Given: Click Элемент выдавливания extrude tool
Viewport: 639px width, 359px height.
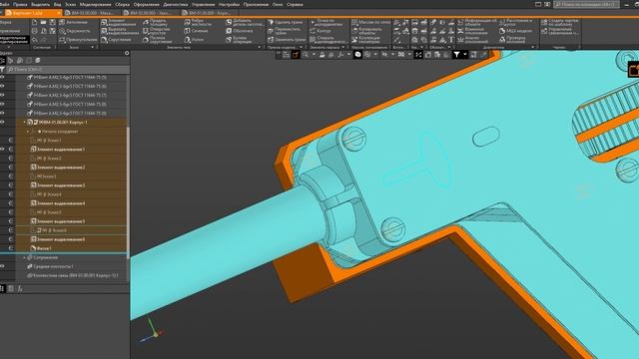Looking at the screenshot, I should tap(119, 22).
